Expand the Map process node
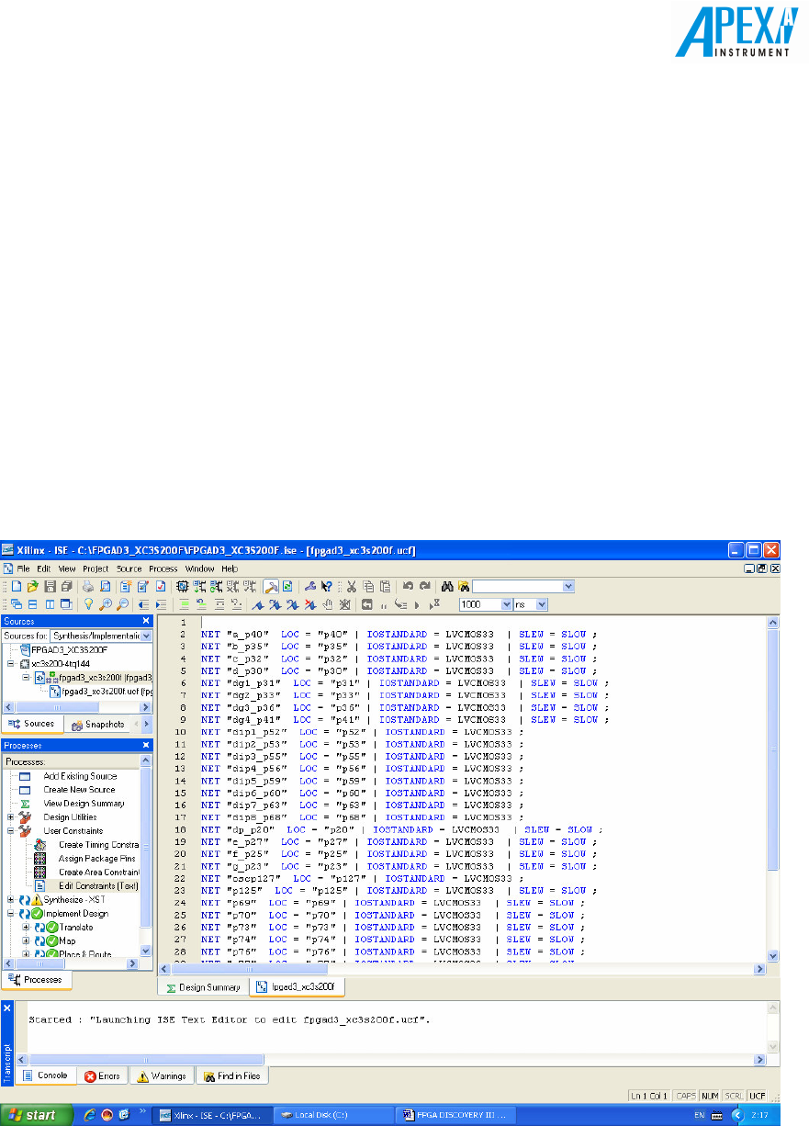The image size is (809, 1126). pos(26,941)
